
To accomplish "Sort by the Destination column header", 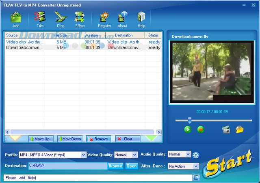I will click(x=125, y=35).
